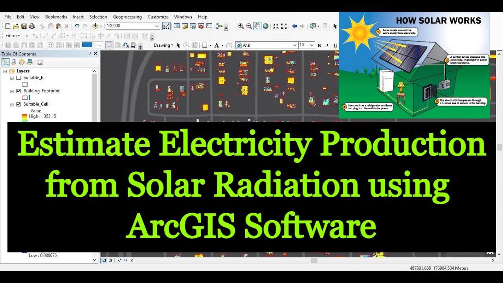Collapse the Building_Footprint layer legend

tap(12, 91)
